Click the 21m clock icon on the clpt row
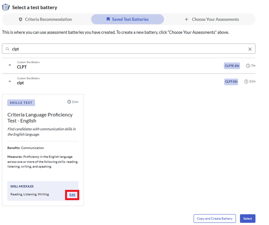This screenshot has width=269, height=225. [x=246, y=82]
